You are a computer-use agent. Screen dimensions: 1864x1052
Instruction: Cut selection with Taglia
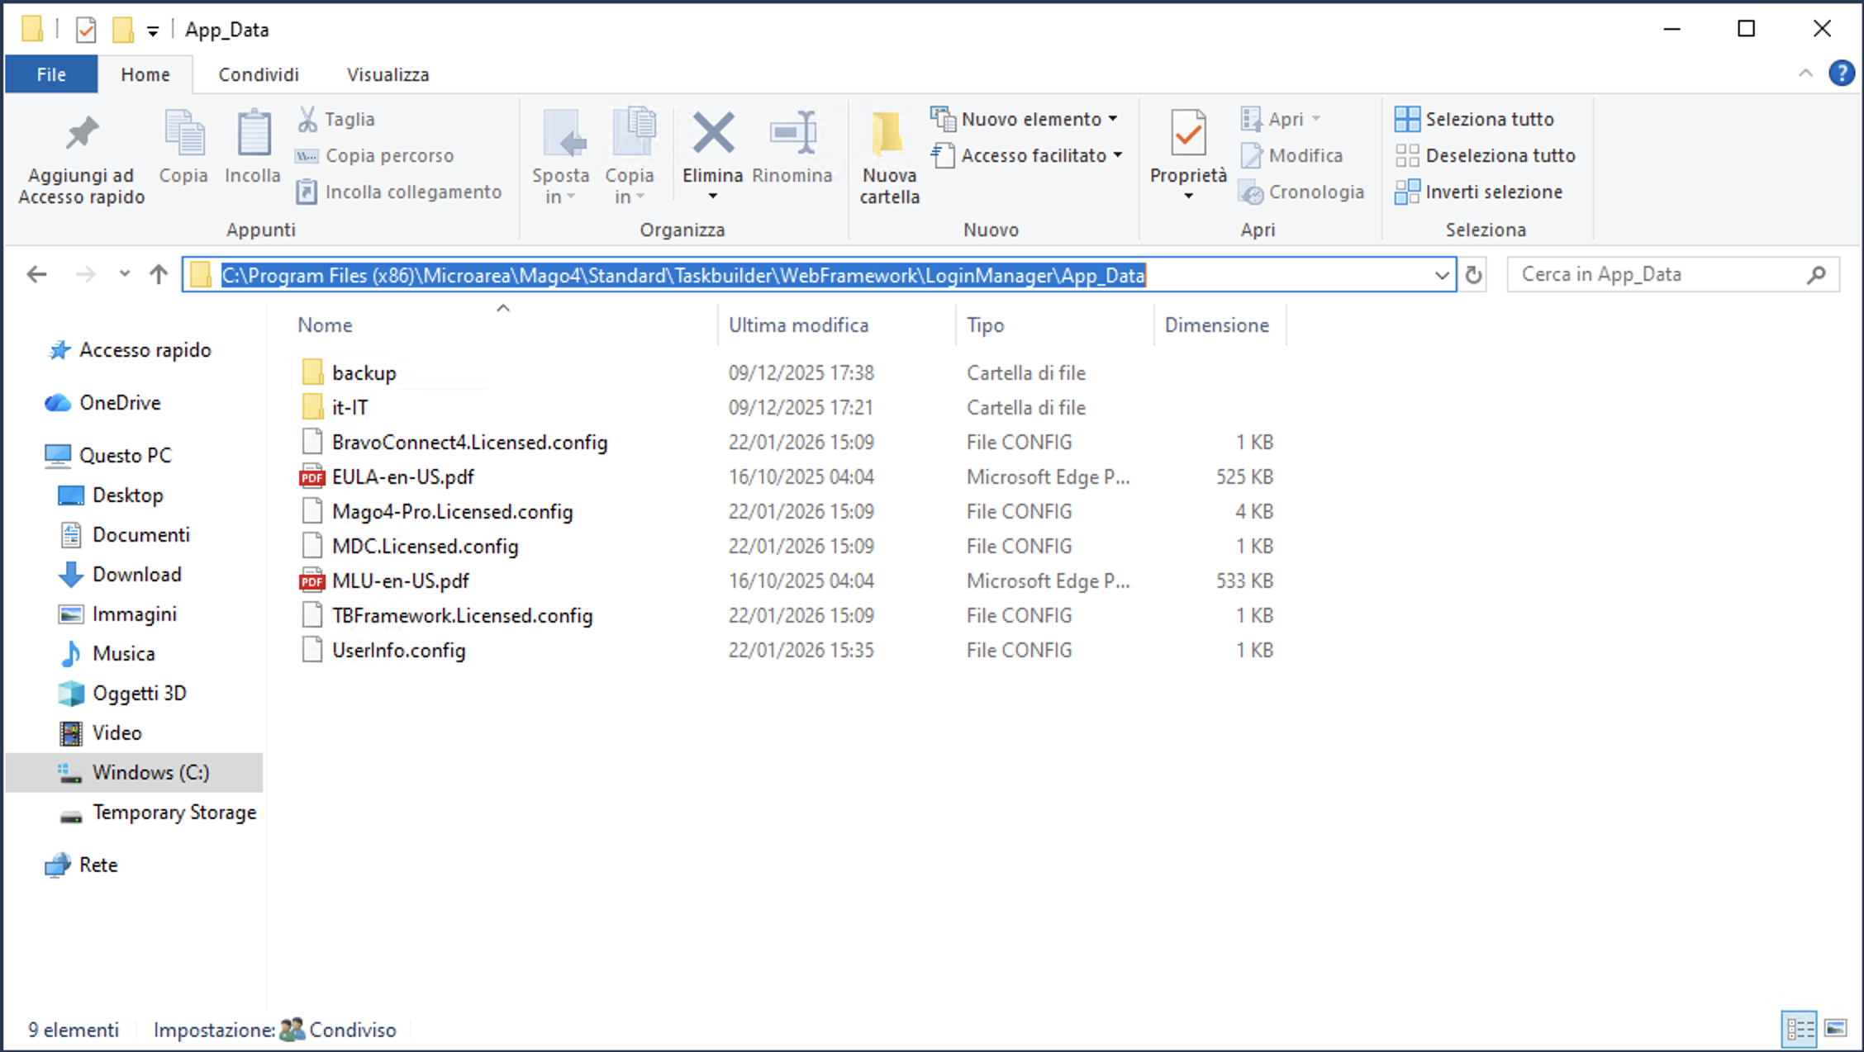tap(336, 119)
